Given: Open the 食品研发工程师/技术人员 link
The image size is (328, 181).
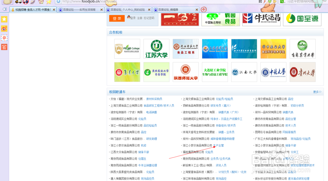Looking at the screenshot, I should click(x=159, y=106).
